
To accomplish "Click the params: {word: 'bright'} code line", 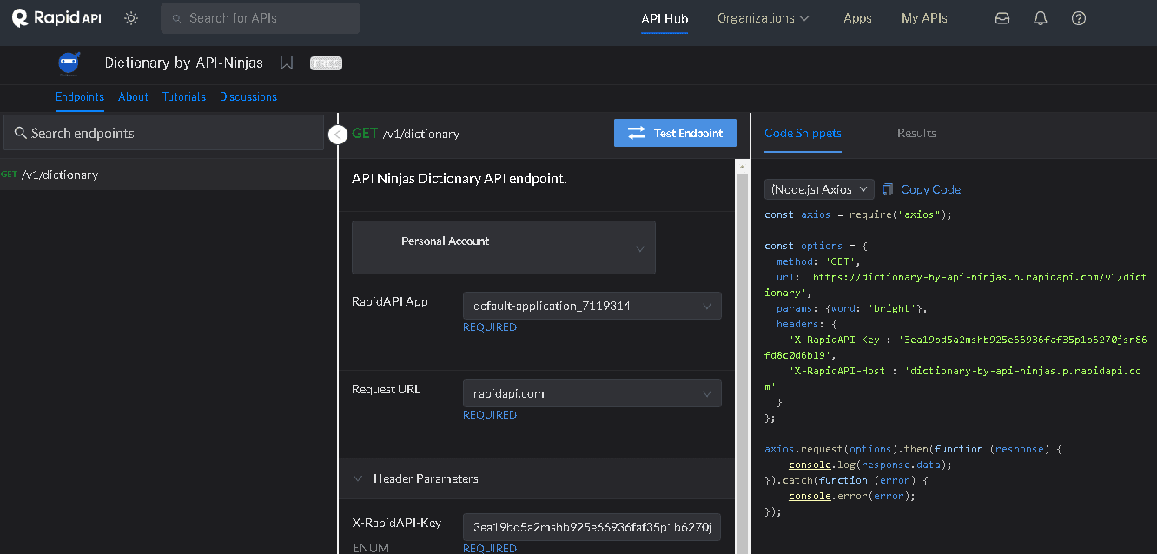I will (852, 308).
